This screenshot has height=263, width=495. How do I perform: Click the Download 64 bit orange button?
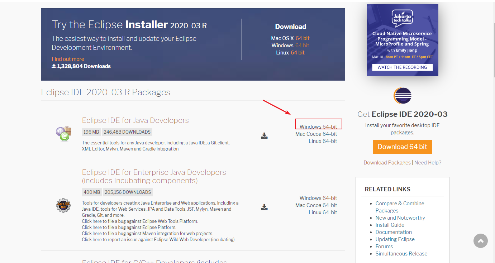402,147
